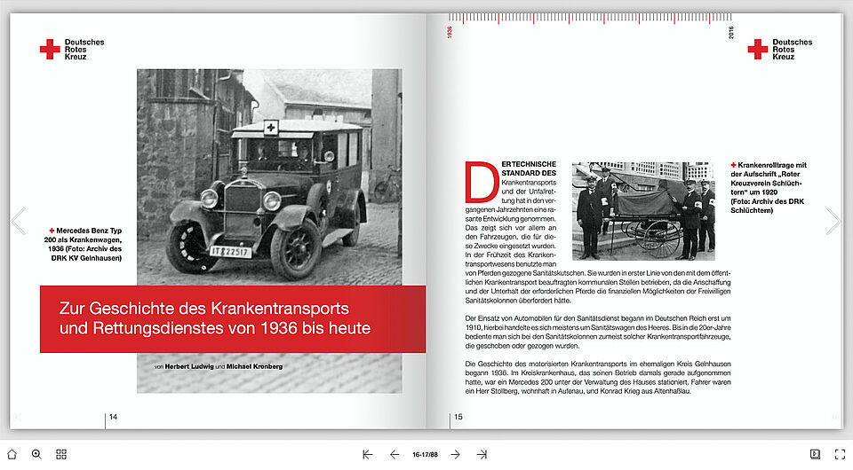
Task: Click the Krankenrolltrage photo from 1920
Action: (643, 211)
